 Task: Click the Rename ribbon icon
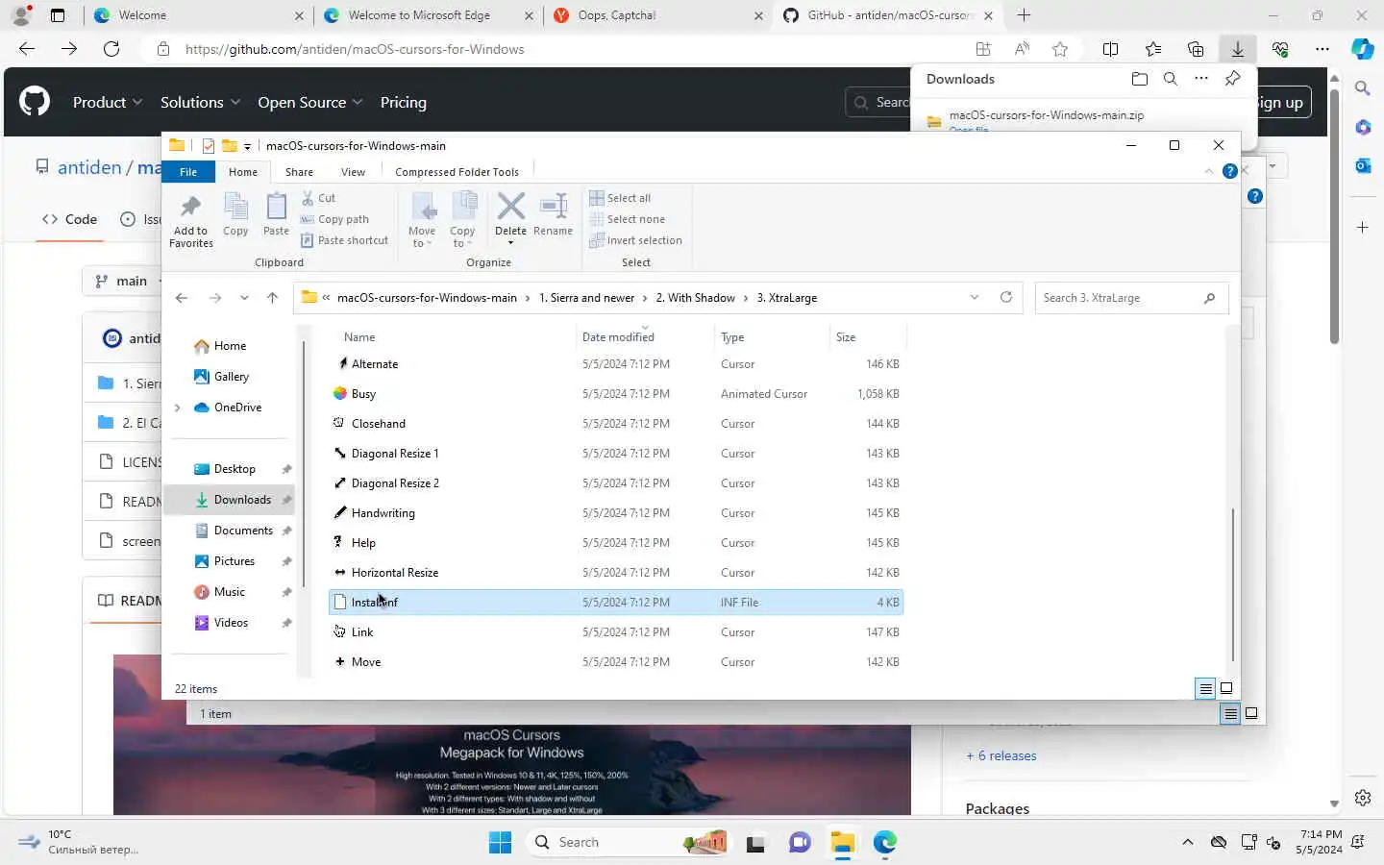[553, 214]
